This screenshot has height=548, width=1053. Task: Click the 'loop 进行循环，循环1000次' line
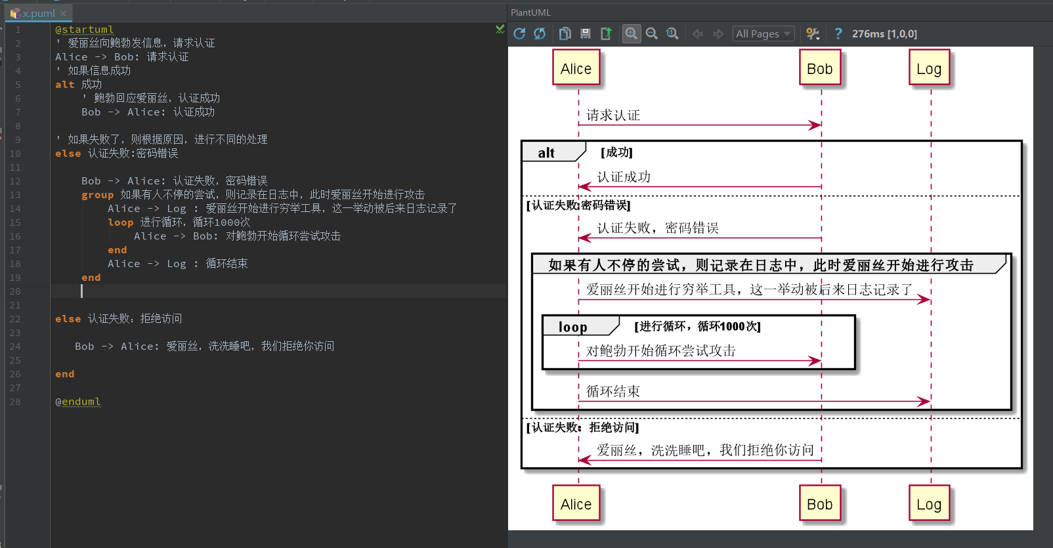coord(179,222)
